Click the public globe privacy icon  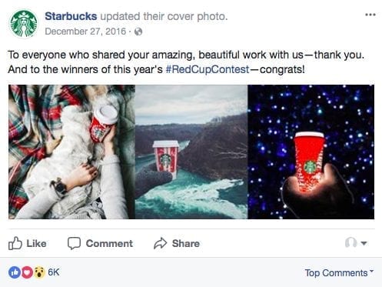[138, 32]
